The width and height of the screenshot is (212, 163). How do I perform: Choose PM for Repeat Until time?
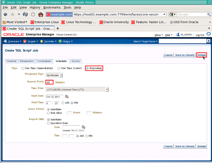[x=86, y=136]
